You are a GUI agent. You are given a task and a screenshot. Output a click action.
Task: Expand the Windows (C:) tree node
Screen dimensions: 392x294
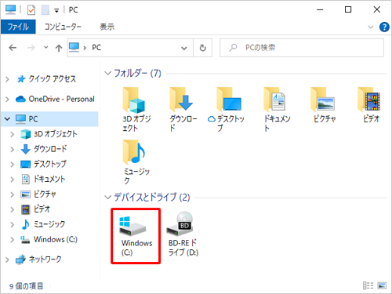12,240
